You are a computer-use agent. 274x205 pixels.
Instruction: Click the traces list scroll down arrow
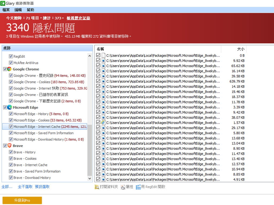[90, 179]
